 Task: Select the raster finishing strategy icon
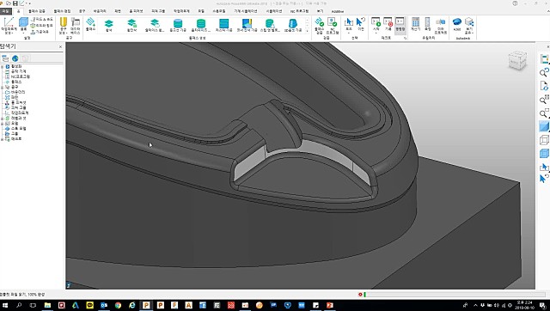(223, 23)
